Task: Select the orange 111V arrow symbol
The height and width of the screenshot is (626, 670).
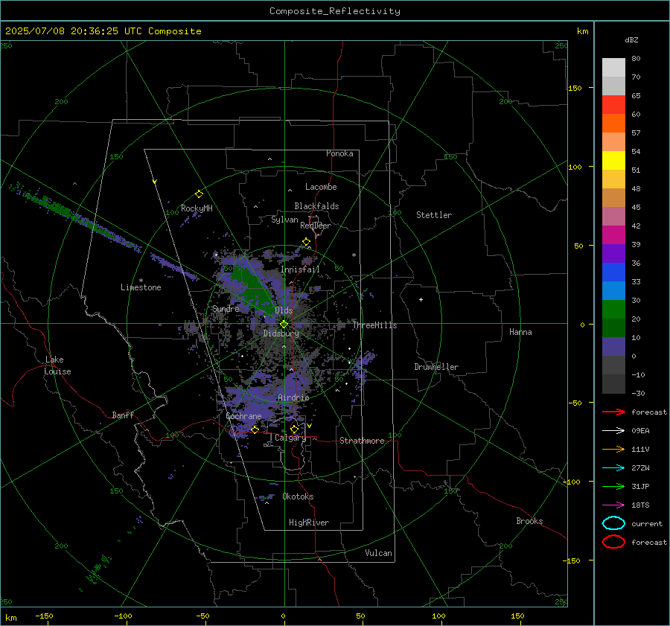Action: (x=613, y=449)
